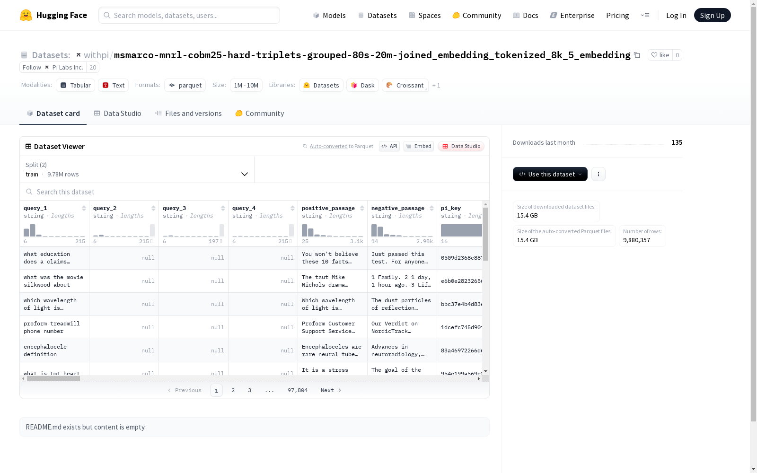
Task: Click the Sign Up button
Action: [x=712, y=15]
